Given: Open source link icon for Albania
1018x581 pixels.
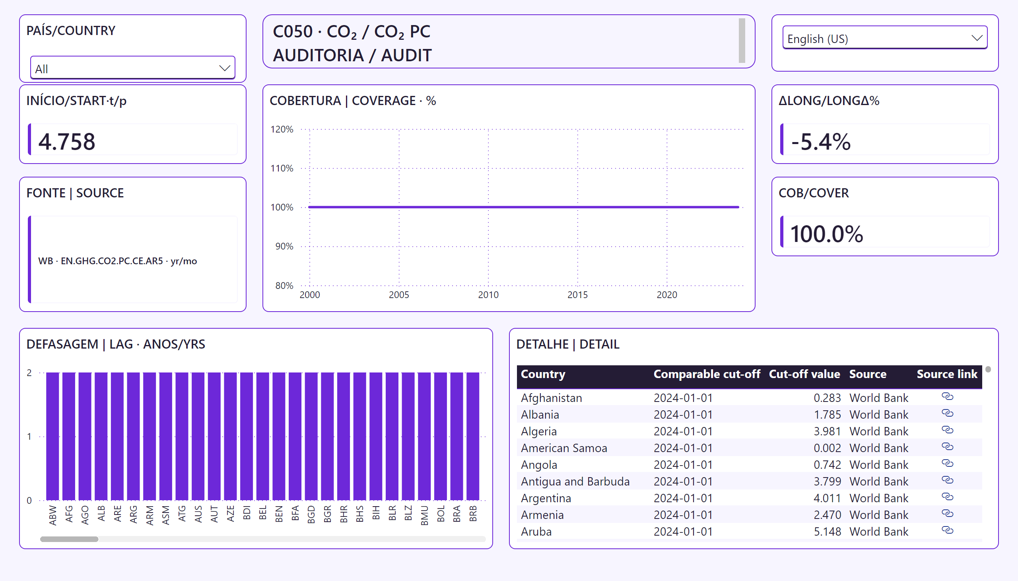Looking at the screenshot, I should pyautogui.click(x=947, y=413).
